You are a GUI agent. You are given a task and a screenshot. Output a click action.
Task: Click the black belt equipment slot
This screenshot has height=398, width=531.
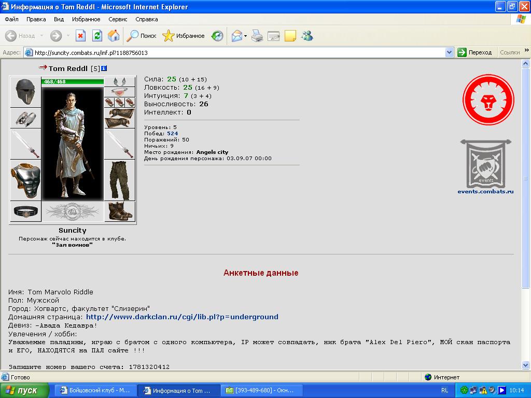point(26,211)
